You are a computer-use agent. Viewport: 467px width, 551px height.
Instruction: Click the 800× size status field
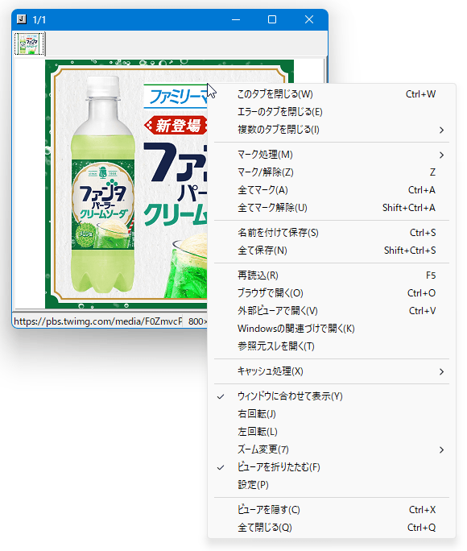point(197,321)
